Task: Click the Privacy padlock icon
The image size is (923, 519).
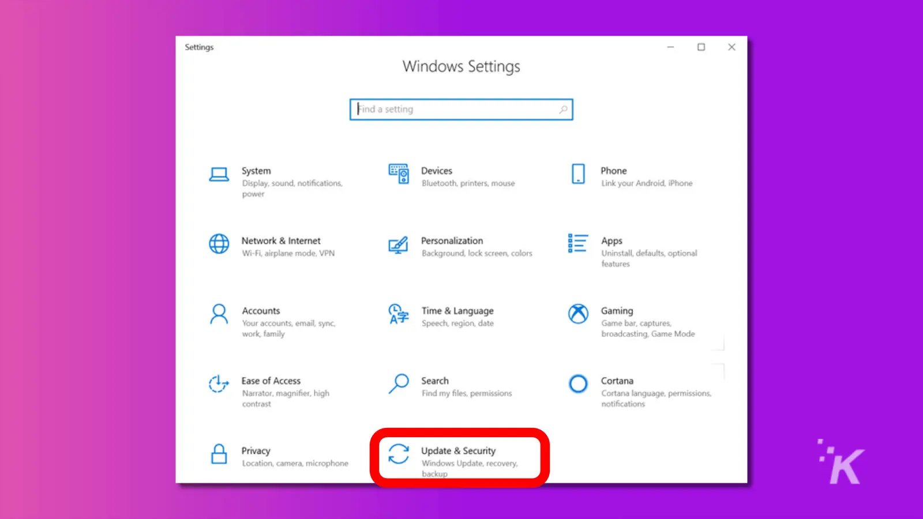Action: point(219,454)
